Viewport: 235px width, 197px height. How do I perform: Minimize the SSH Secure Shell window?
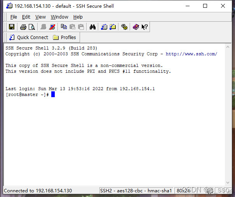point(188,6)
